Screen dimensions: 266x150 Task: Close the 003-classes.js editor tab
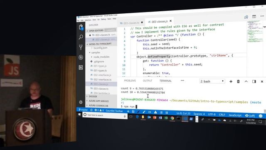(171, 21)
